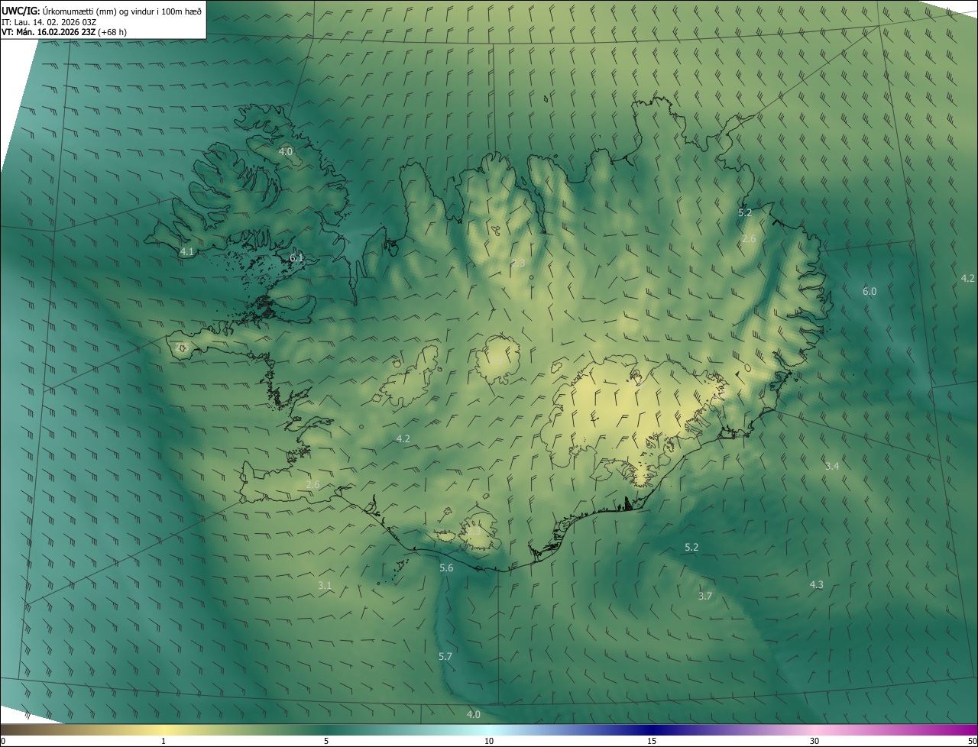Click the UWC/IG title line in header
Image resolution: width=978 pixels, height=747 pixels.
click(x=102, y=10)
